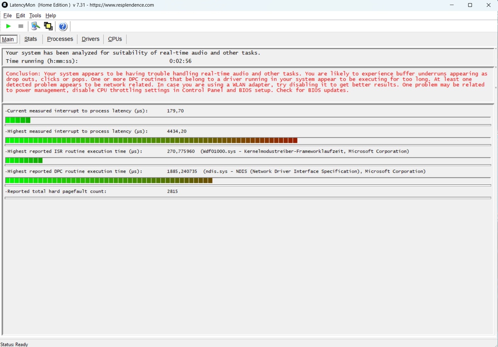498x347 pixels.
Task: Switch to the Processes tab
Action: pyautogui.click(x=60, y=39)
